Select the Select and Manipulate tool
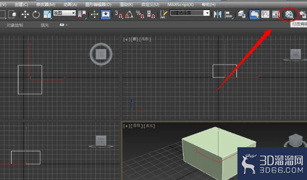Screen dimensions: 307x180 [94, 14]
